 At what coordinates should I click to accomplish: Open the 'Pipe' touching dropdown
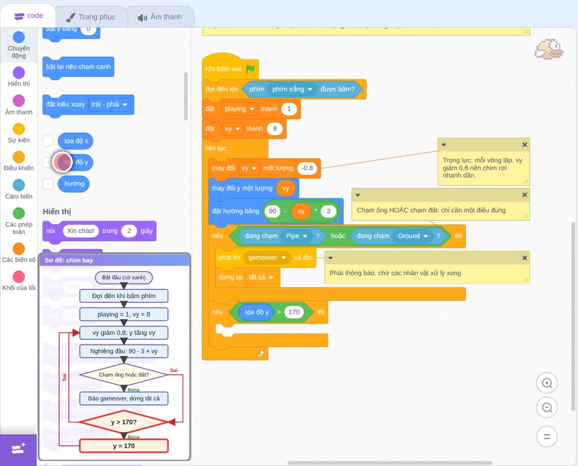point(297,236)
